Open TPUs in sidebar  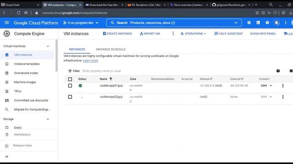pyautogui.click(x=17, y=91)
